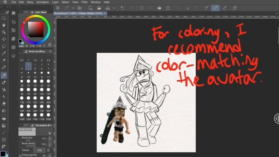
Task: Click the Open file folder icon
Action: 99,8
